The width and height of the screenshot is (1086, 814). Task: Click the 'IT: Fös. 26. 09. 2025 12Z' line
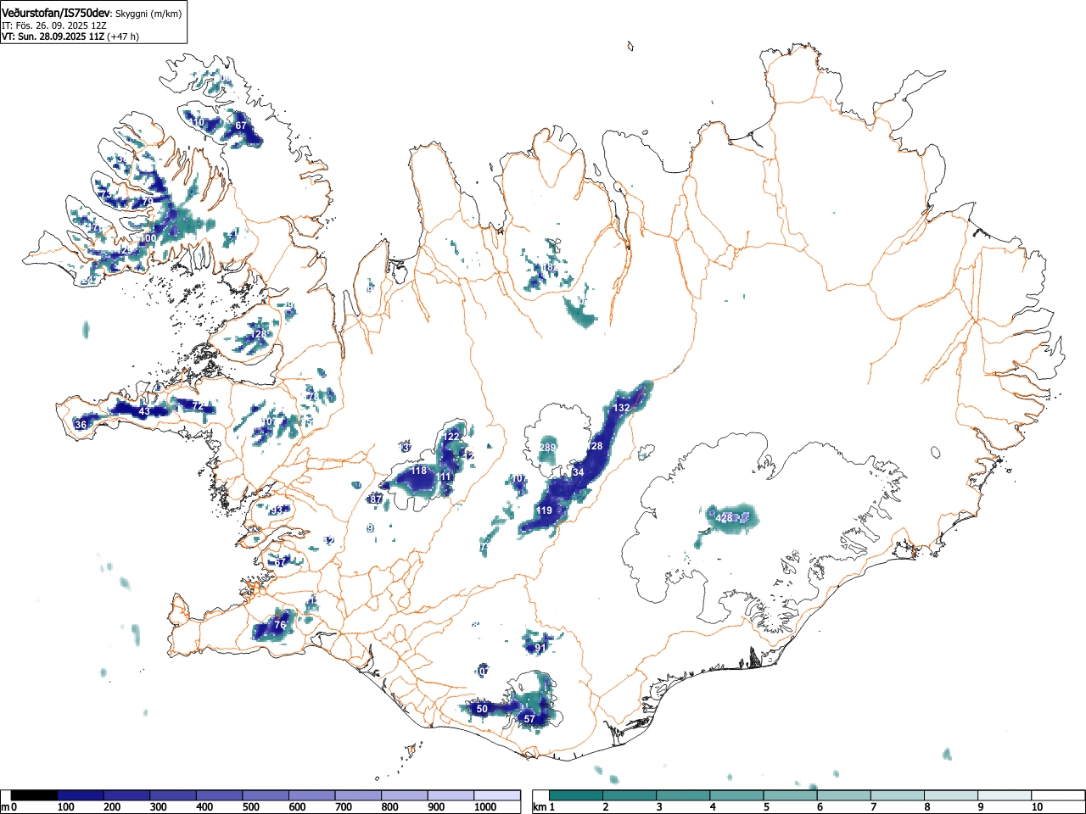point(53,25)
